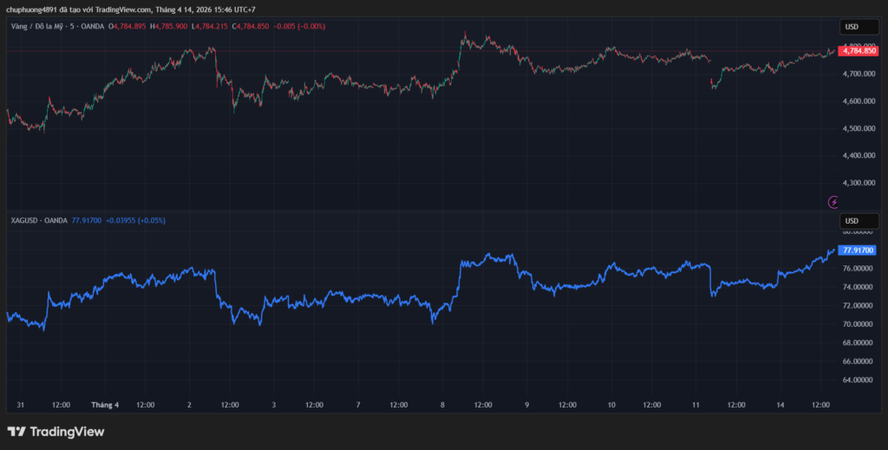
Task: Open the USD currency selector on gold chart
Action: point(852,28)
